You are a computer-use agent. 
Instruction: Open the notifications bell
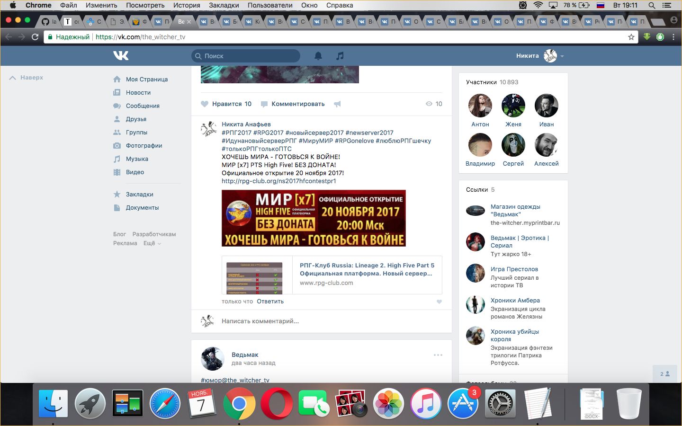[318, 56]
